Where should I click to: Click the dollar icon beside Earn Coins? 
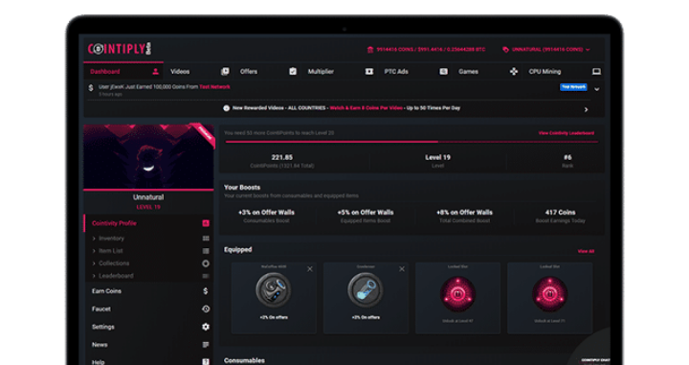coord(206,291)
